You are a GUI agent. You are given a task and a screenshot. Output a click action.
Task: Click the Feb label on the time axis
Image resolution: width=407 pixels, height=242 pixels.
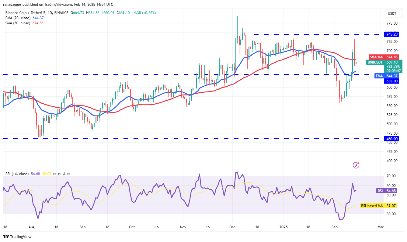coord(335,227)
